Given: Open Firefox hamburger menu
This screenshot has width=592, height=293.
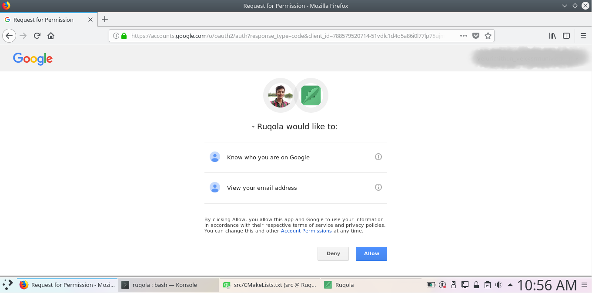Looking at the screenshot, I should pos(583,36).
